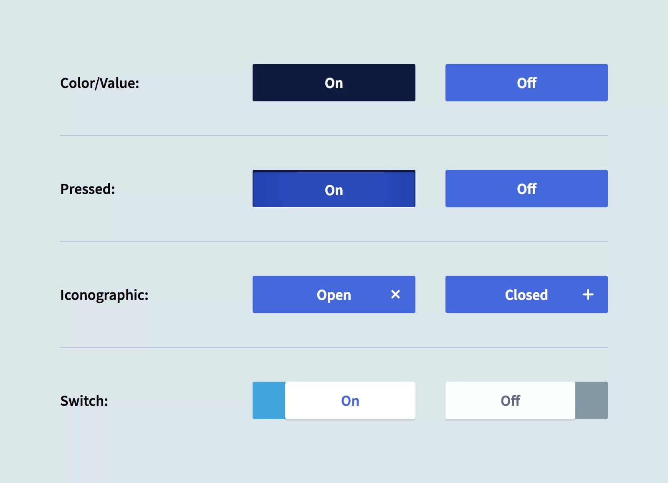
Task: Click the gray track of Off switch
Action: (x=592, y=400)
